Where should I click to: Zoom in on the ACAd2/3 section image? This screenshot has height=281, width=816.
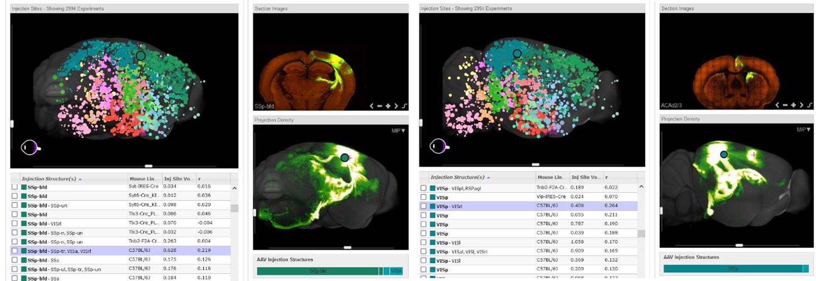793,105
